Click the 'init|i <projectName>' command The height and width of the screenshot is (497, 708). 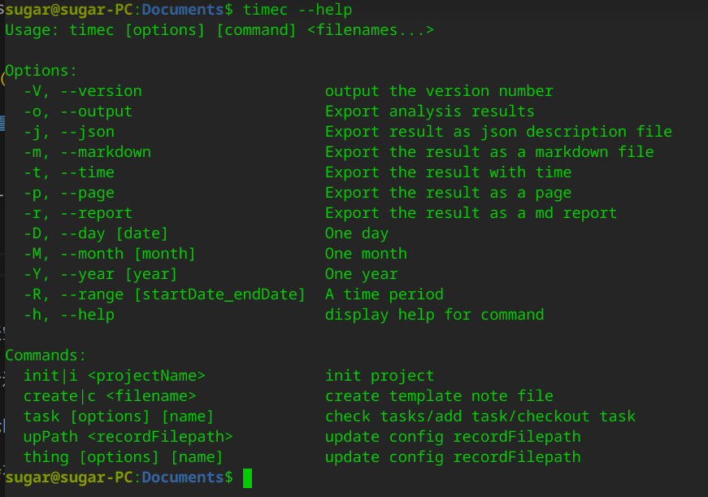(x=115, y=376)
